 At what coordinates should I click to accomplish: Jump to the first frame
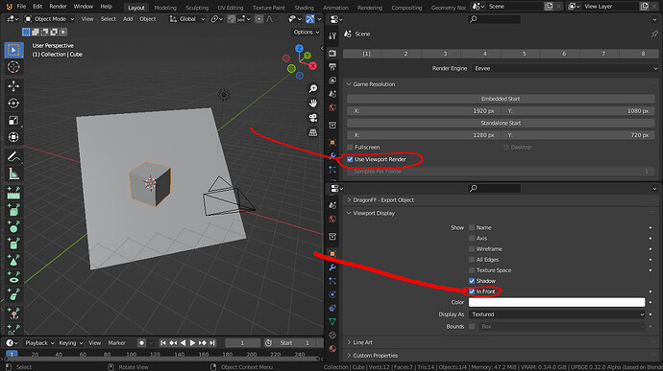tap(163, 343)
